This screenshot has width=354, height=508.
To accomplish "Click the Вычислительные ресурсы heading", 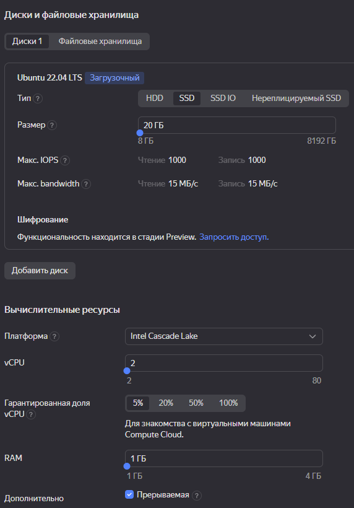I will click(62, 310).
